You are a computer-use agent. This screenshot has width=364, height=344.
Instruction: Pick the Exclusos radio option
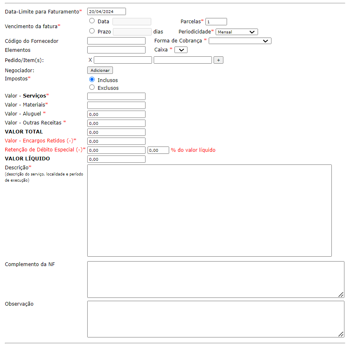pos(92,87)
